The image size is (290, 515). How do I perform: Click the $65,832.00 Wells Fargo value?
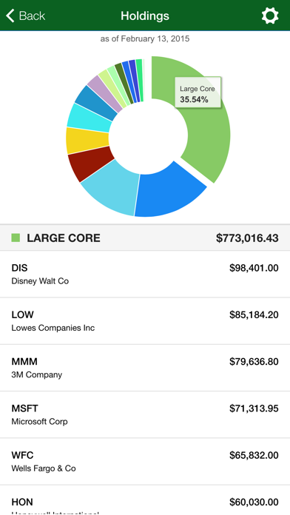click(x=254, y=456)
